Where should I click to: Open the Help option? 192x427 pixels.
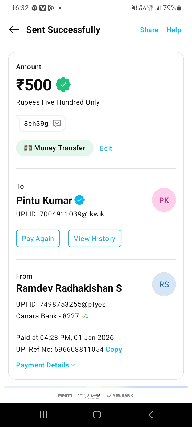(174, 30)
